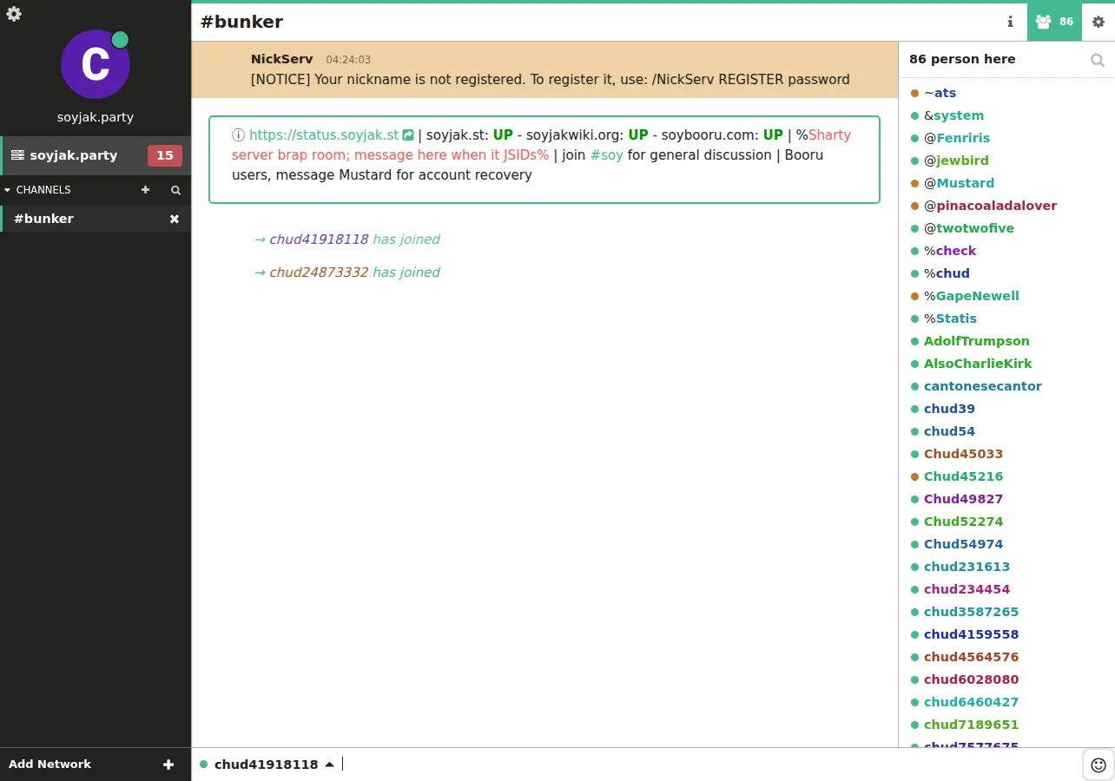Image resolution: width=1115 pixels, height=781 pixels.
Task: Select user chud54 in the list
Action: pyautogui.click(x=949, y=431)
